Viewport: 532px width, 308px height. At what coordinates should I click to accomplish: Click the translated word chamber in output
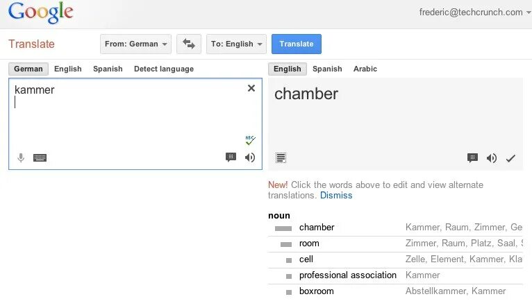click(x=306, y=94)
